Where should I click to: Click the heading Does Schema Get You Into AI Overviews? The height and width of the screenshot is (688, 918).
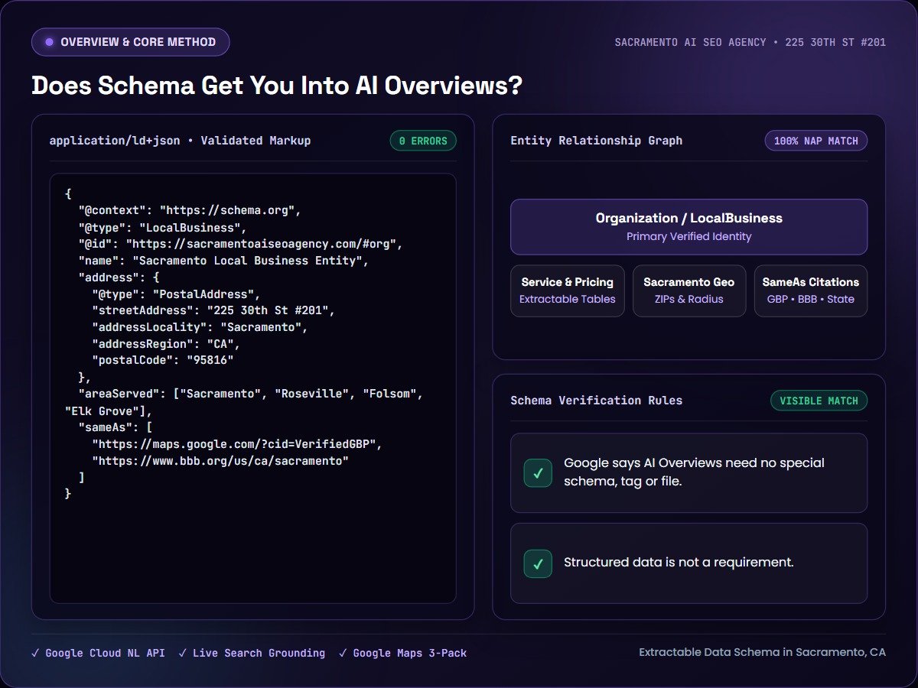[x=277, y=85]
